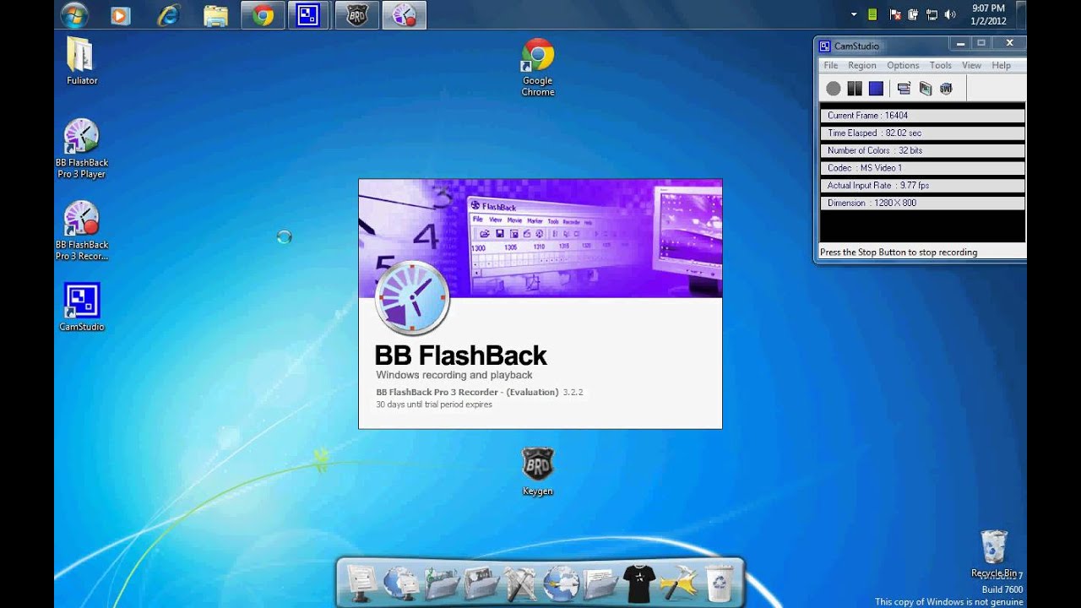The width and height of the screenshot is (1081, 608).
Task: Click the Record to AVI toggle icon
Action: [925, 89]
